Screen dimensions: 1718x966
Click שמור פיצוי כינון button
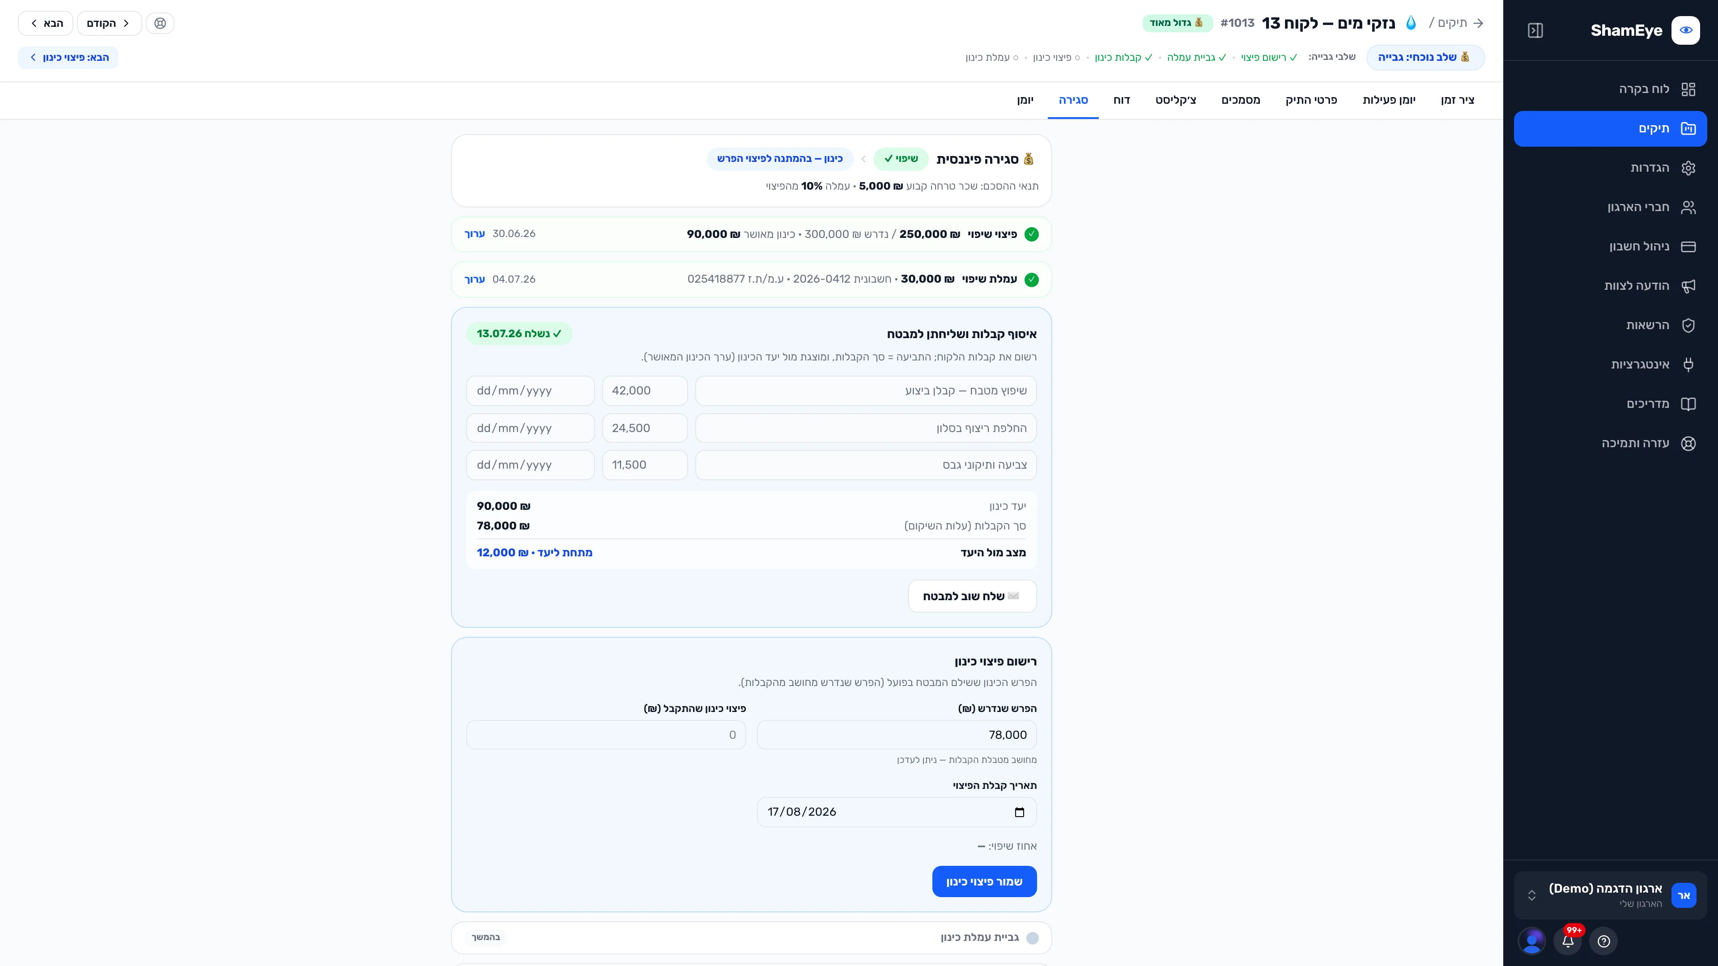[984, 881]
